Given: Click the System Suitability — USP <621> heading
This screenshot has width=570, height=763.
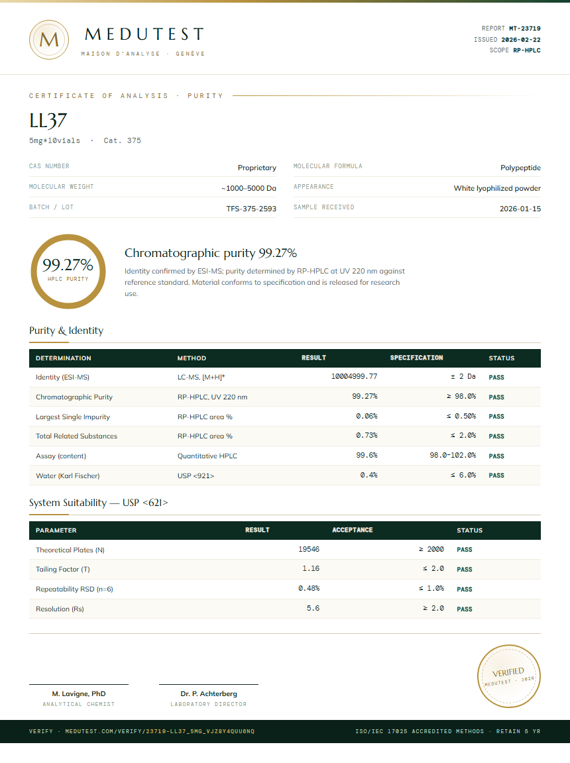Looking at the screenshot, I should (98, 503).
